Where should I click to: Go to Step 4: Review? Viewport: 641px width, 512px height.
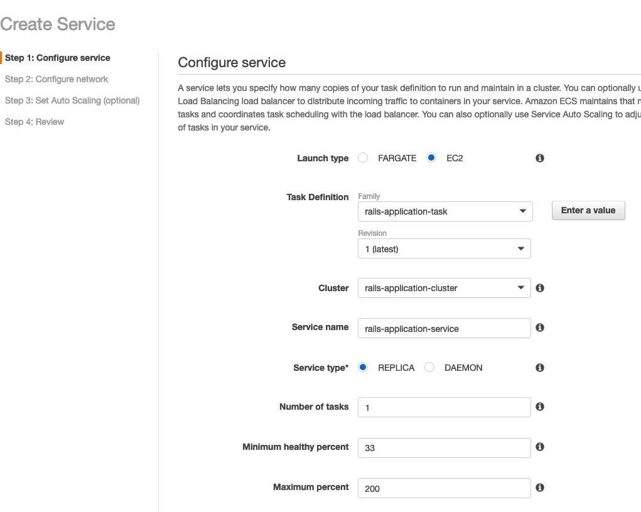click(35, 122)
